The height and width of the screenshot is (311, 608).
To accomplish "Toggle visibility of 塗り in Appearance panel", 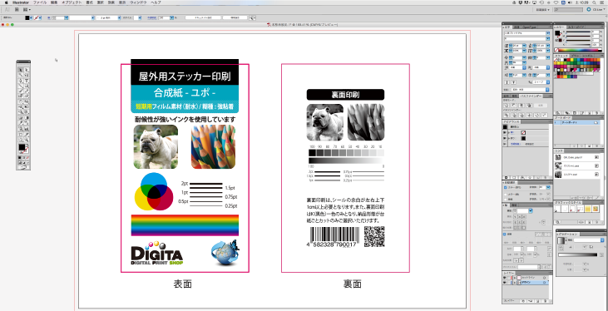I will tap(505, 138).
